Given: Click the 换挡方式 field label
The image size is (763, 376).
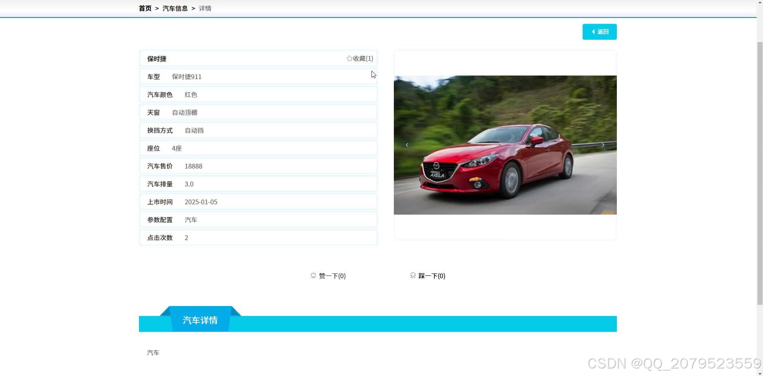Looking at the screenshot, I should click(160, 130).
